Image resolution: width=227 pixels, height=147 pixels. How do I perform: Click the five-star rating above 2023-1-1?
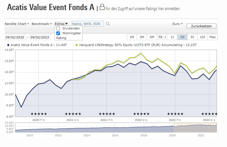209,114
